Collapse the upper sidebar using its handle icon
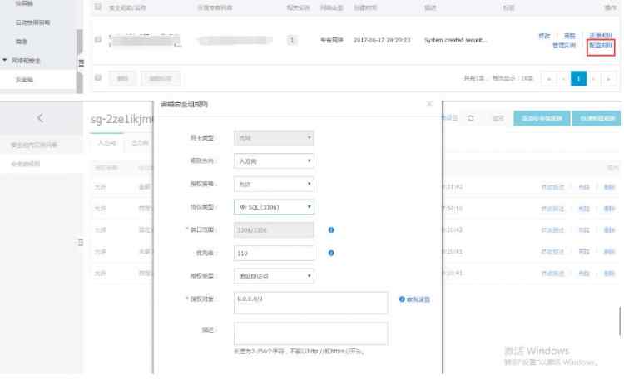The height and width of the screenshot is (380, 624). [x=82, y=63]
